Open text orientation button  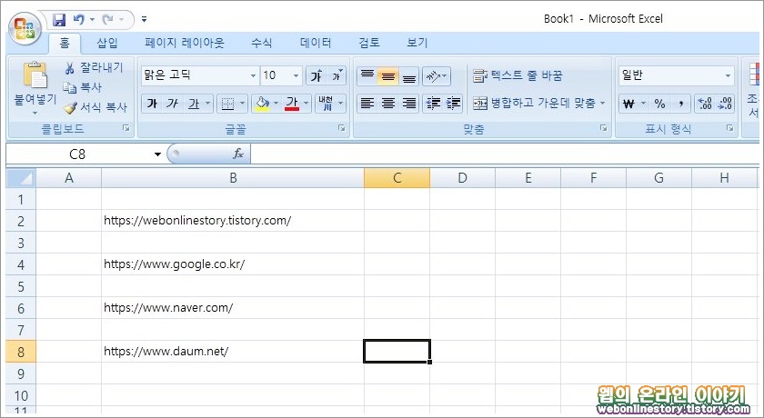click(436, 75)
